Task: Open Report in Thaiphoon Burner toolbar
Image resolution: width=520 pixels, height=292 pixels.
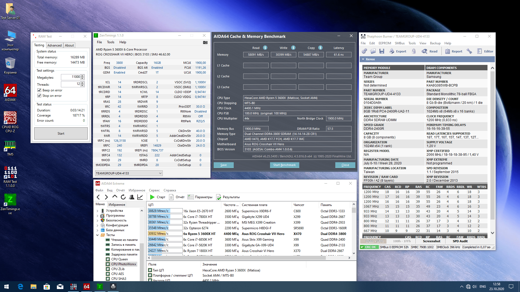Action: pyautogui.click(x=454, y=51)
